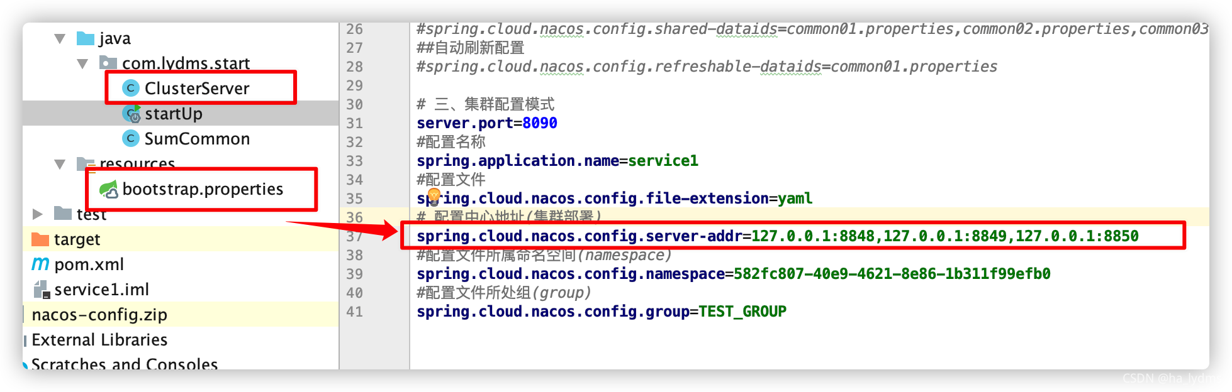The image size is (1232, 392).
Task: Click the config.group=TEST_GROUP line
Action: click(x=601, y=312)
